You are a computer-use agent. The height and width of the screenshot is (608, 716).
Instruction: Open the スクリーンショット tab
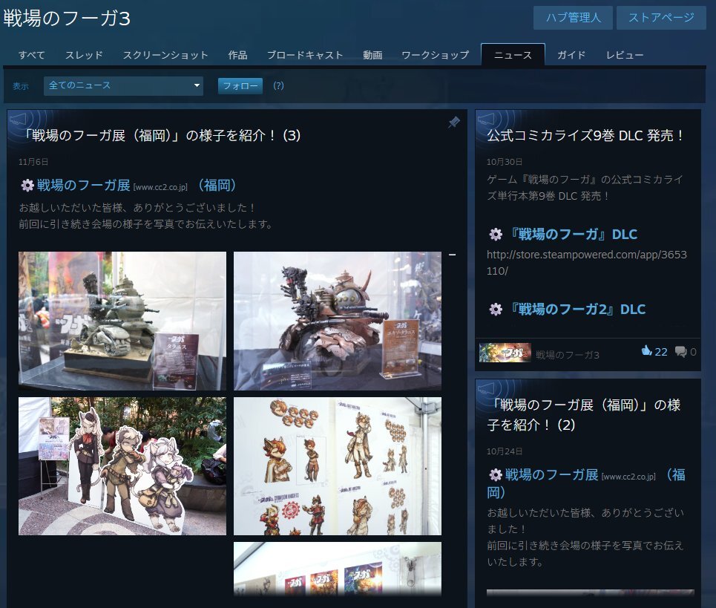165,55
